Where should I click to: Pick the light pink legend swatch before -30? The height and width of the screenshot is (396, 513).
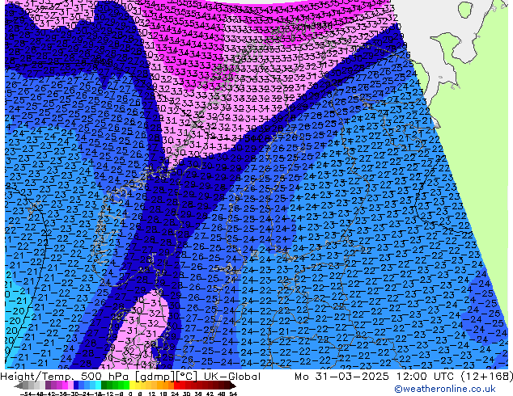click(x=70, y=385)
